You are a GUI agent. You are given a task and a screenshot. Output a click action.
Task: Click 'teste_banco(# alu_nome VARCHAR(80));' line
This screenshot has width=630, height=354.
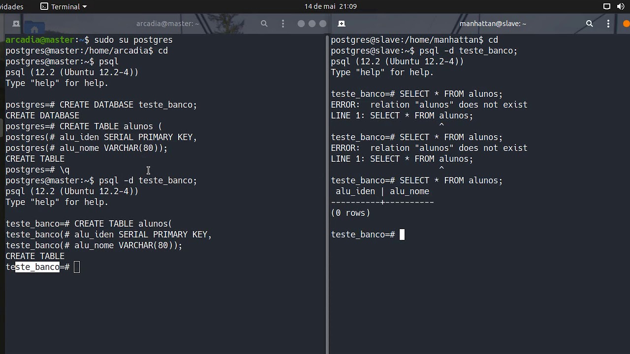[x=94, y=245]
